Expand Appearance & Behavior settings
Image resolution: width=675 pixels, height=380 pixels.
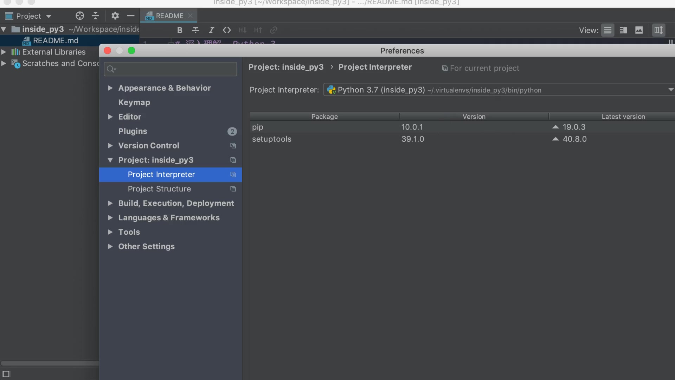[x=110, y=88]
